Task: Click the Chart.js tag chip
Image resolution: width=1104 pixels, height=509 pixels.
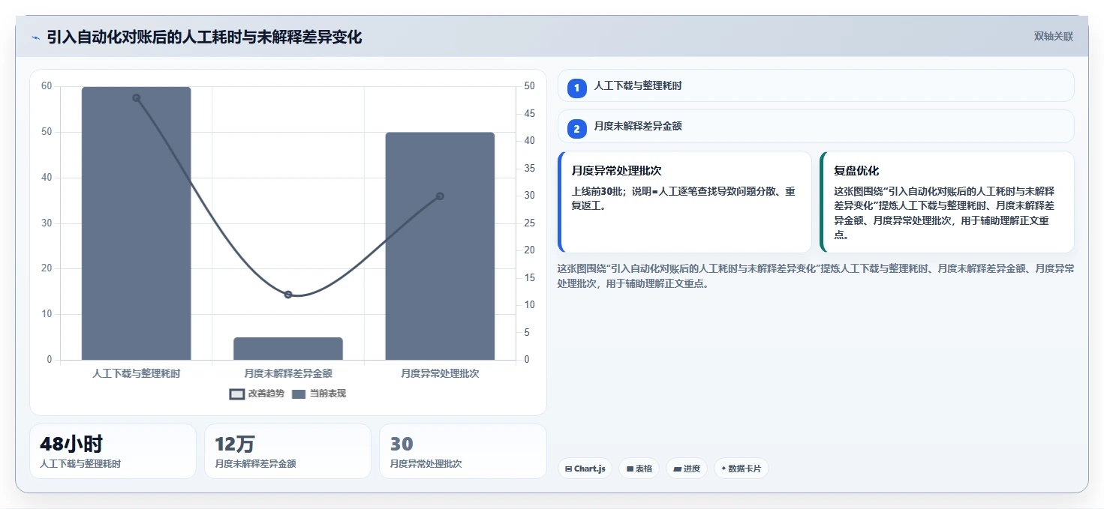Action: point(585,469)
